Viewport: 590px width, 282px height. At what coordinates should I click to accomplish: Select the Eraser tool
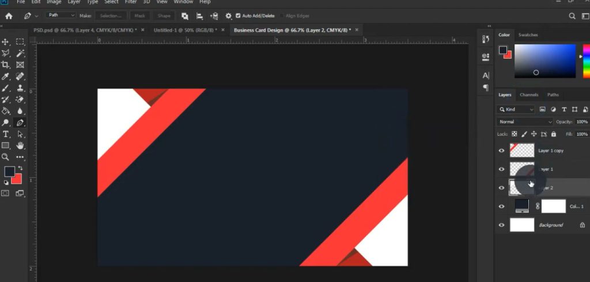pos(20,100)
